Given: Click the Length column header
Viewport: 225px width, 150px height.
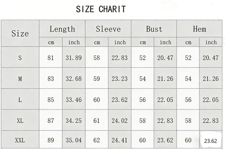Looking at the screenshot, I should click(62, 29).
